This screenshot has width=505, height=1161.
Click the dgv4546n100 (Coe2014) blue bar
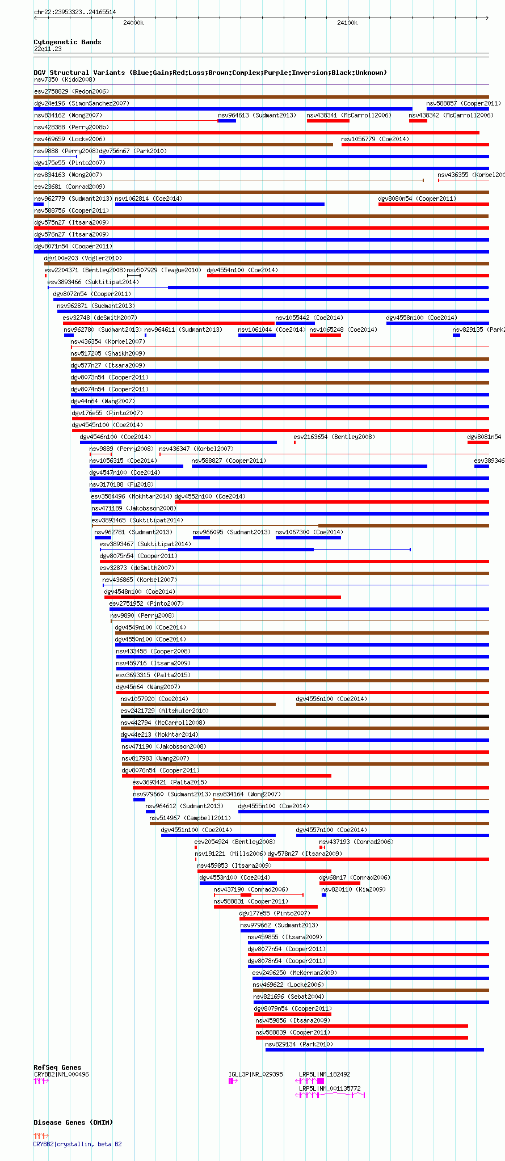178,442
